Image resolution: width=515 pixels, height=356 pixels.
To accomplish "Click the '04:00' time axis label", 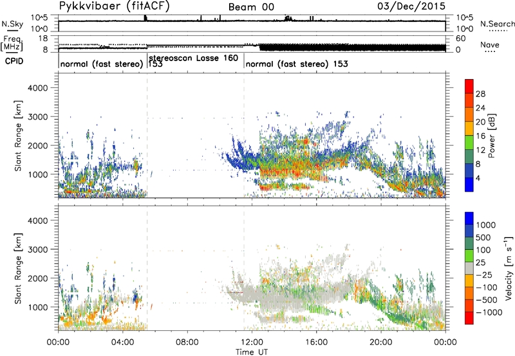I will (123, 343).
